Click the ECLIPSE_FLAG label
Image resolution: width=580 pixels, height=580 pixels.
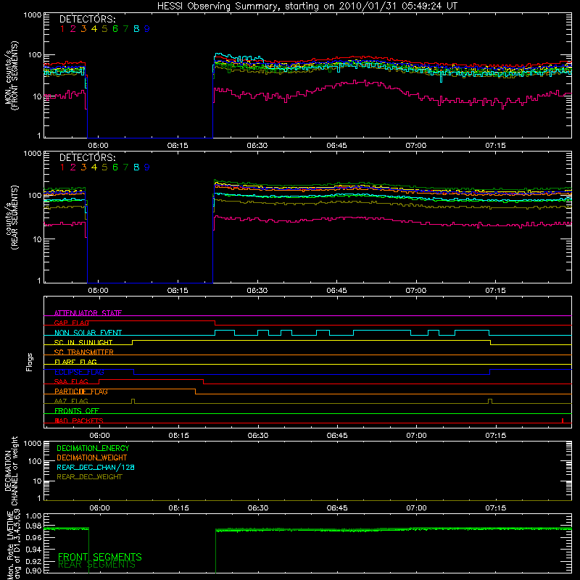coord(79,372)
